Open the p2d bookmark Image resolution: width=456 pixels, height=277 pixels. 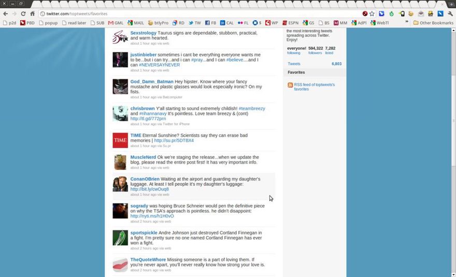[9, 23]
